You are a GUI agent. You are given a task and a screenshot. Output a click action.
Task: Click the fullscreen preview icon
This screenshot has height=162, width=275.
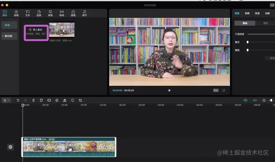click(223, 90)
